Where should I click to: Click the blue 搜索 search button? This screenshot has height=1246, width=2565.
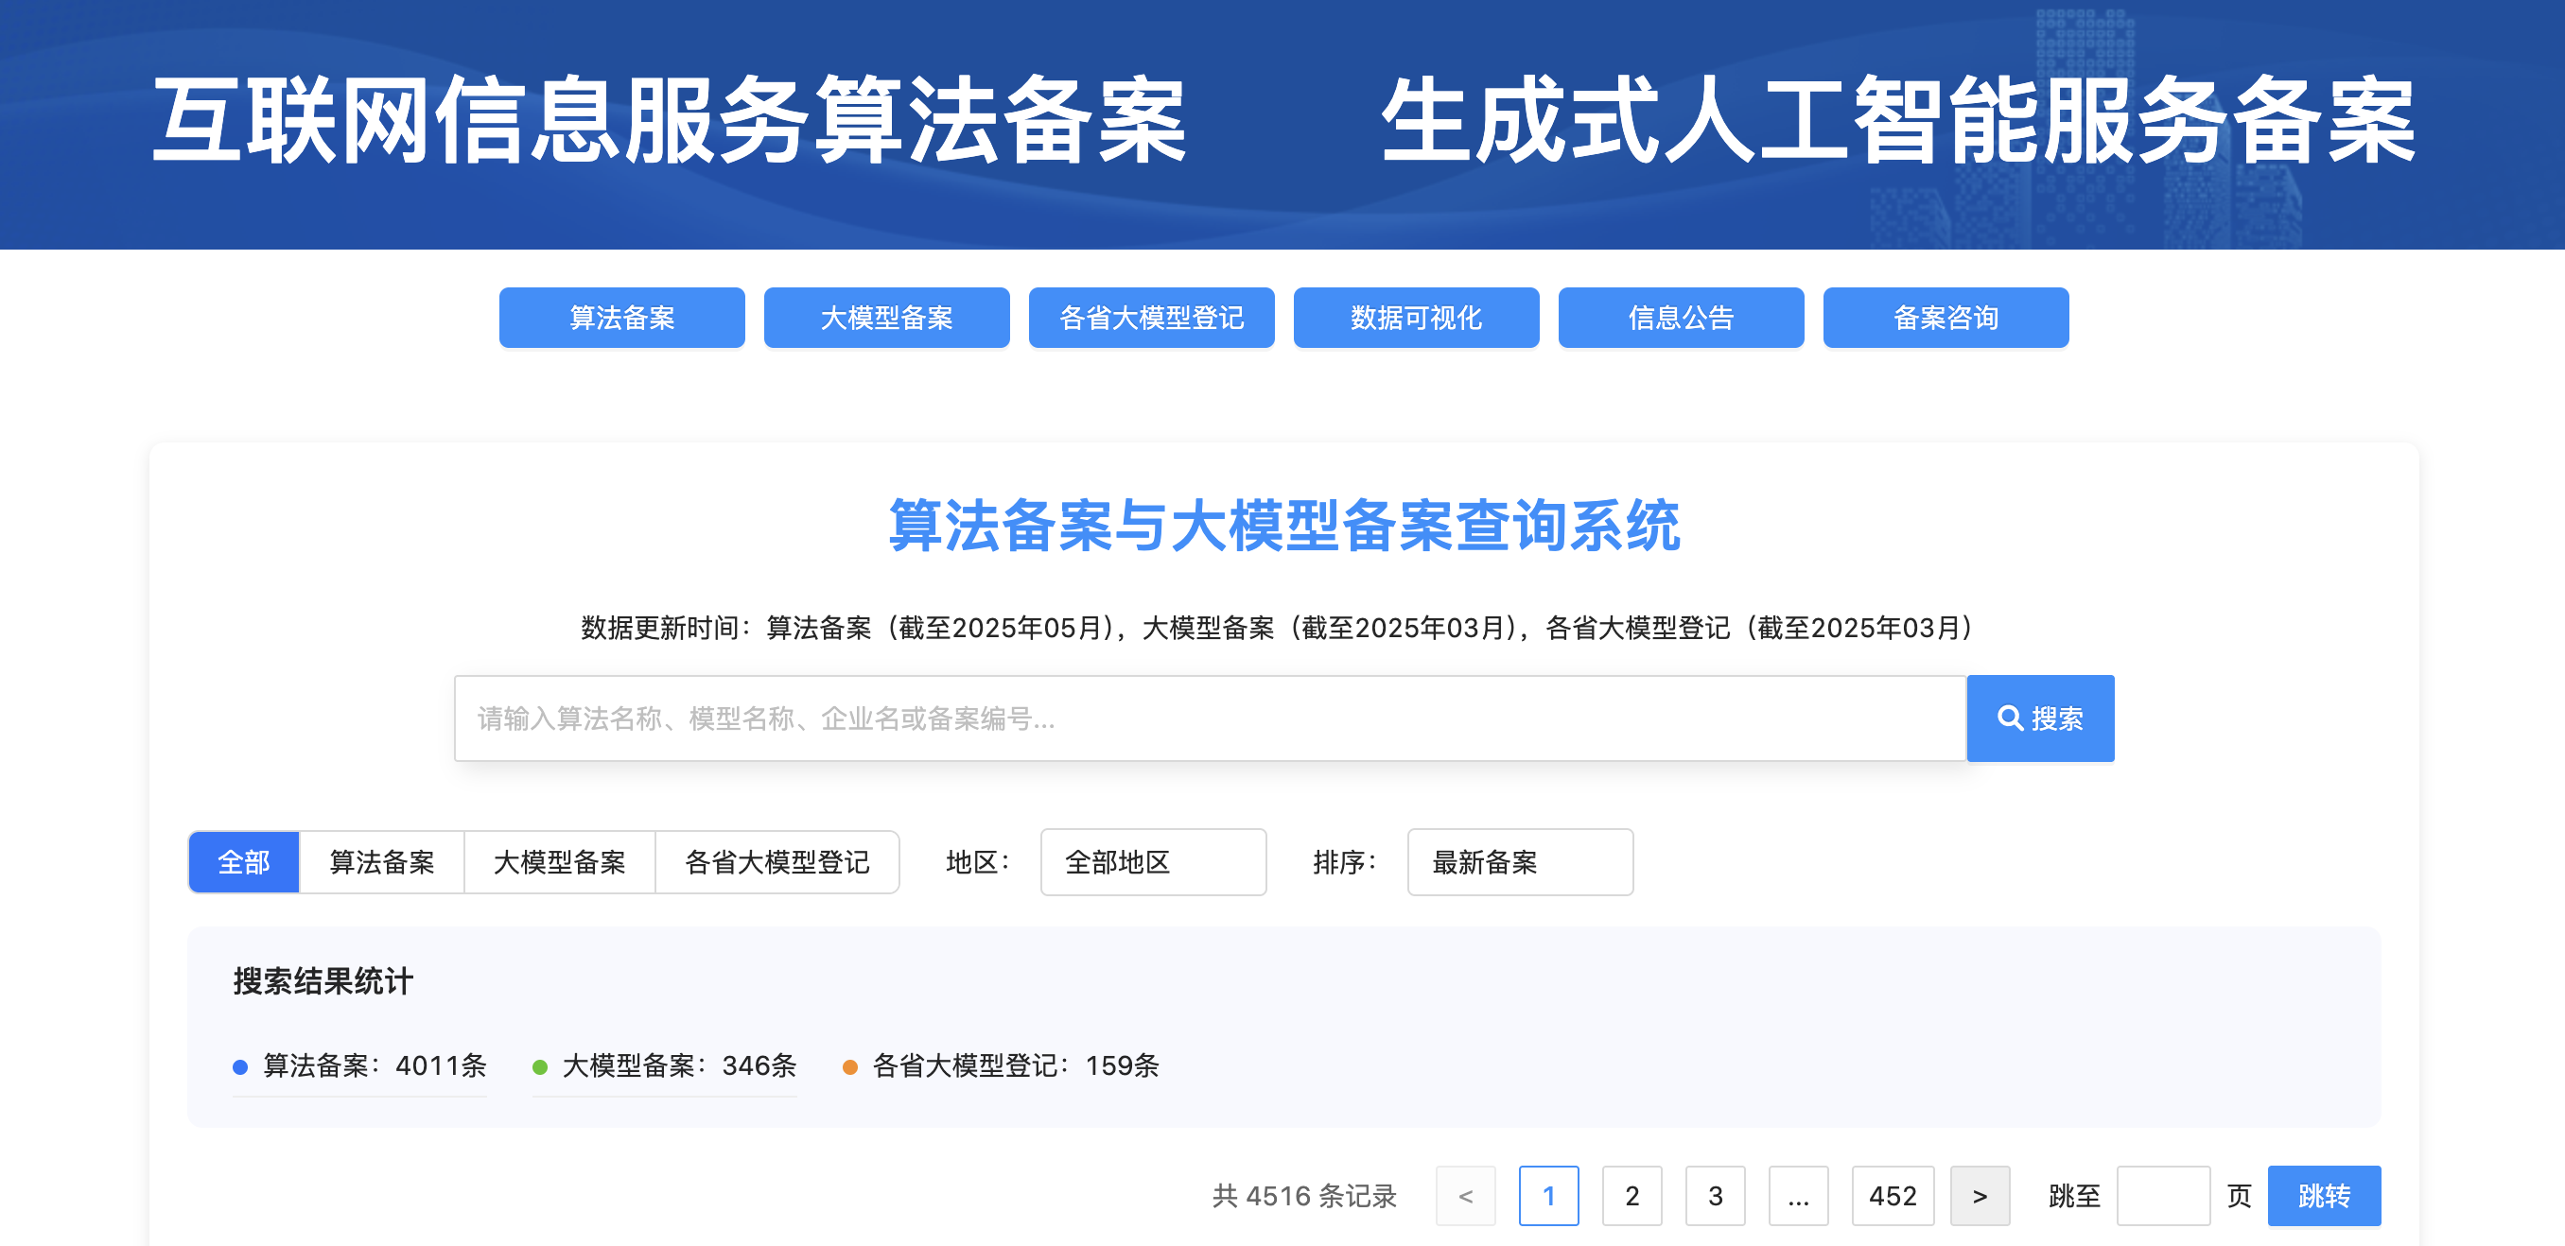2039,718
